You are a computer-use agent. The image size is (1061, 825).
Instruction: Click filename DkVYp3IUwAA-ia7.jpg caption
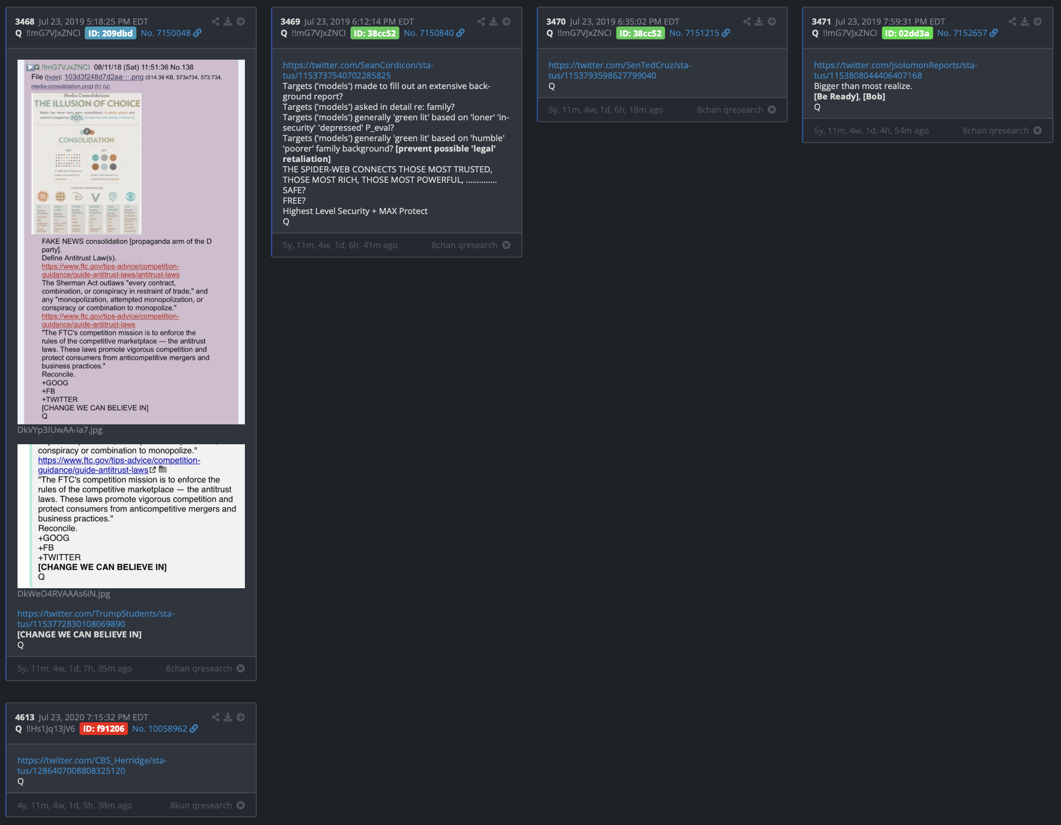60,430
